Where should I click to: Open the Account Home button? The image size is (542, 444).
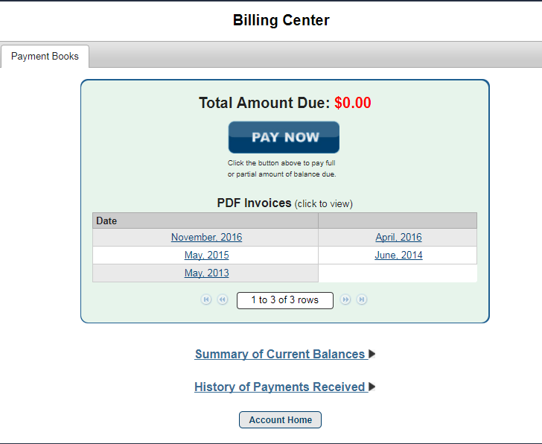click(x=281, y=420)
